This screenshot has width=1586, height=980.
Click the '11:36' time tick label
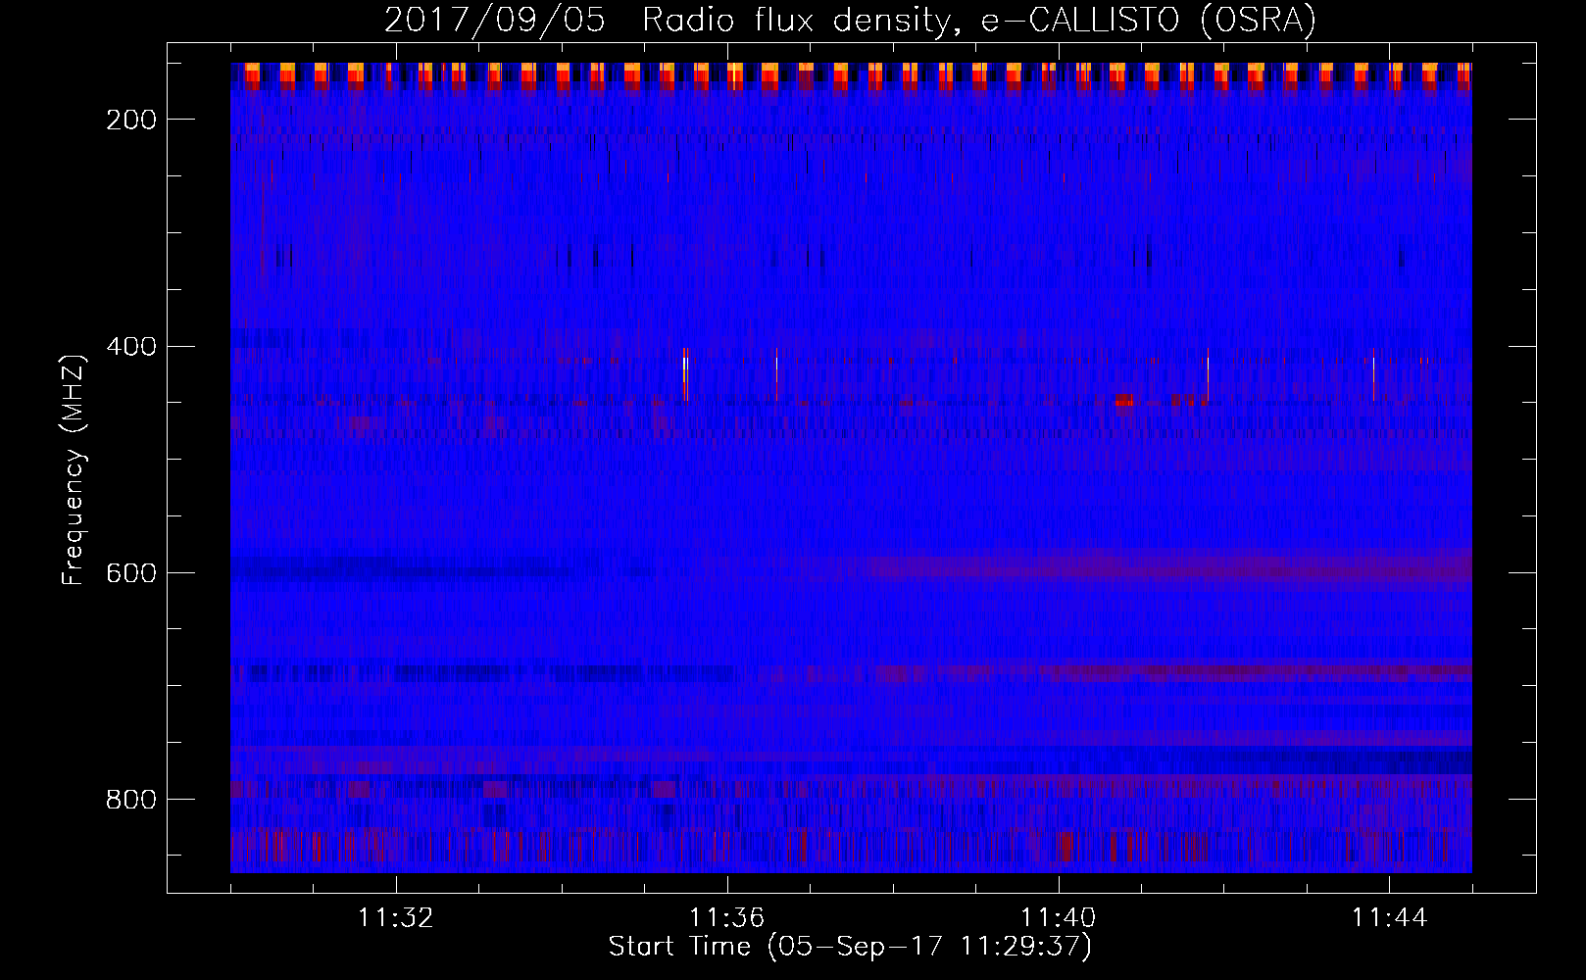point(726,918)
